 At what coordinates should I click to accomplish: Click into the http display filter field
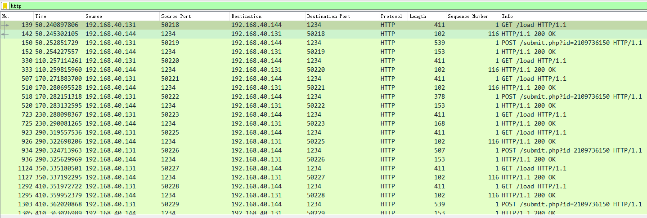[315, 6]
